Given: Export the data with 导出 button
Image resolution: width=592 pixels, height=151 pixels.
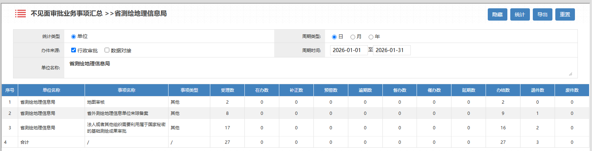Looking at the screenshot, I should pyautogui.click(x=542, y=14).
